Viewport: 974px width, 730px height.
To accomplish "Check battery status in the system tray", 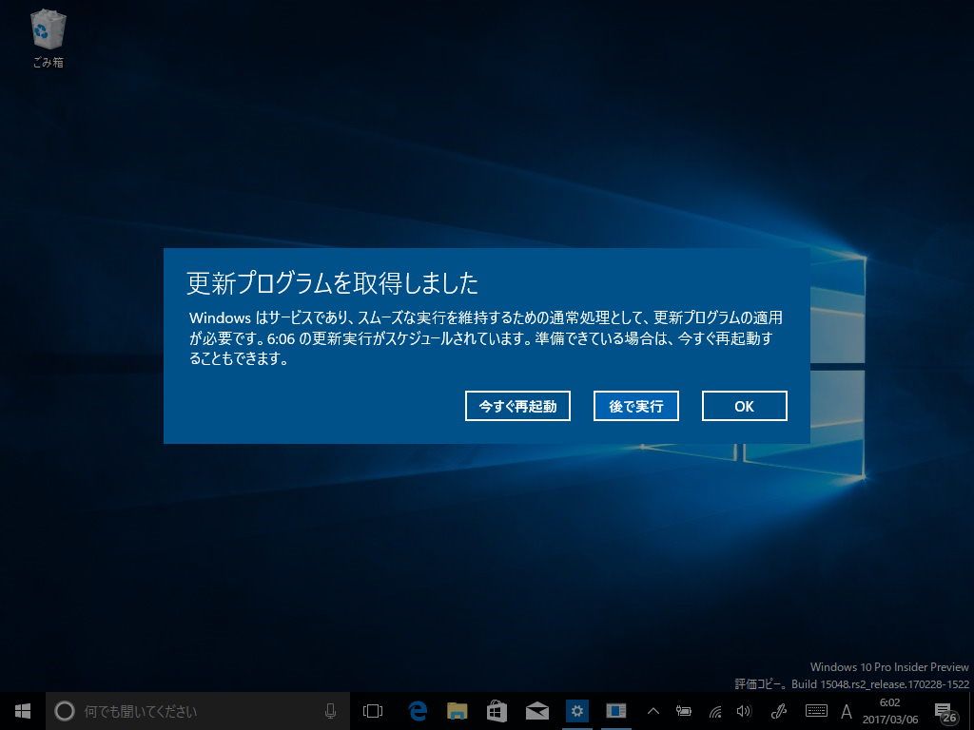I will pyautogui.click(x=683, y=710).
